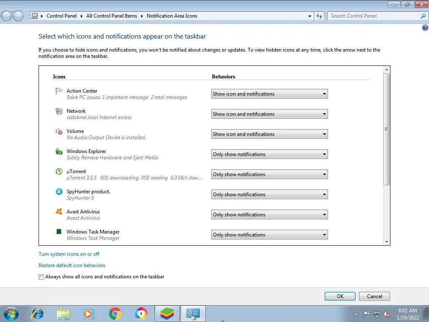Open Windows Explorer folder on taskbar
Image resolution: width=429 pixels, height=322 pixels.
[63, 314]
